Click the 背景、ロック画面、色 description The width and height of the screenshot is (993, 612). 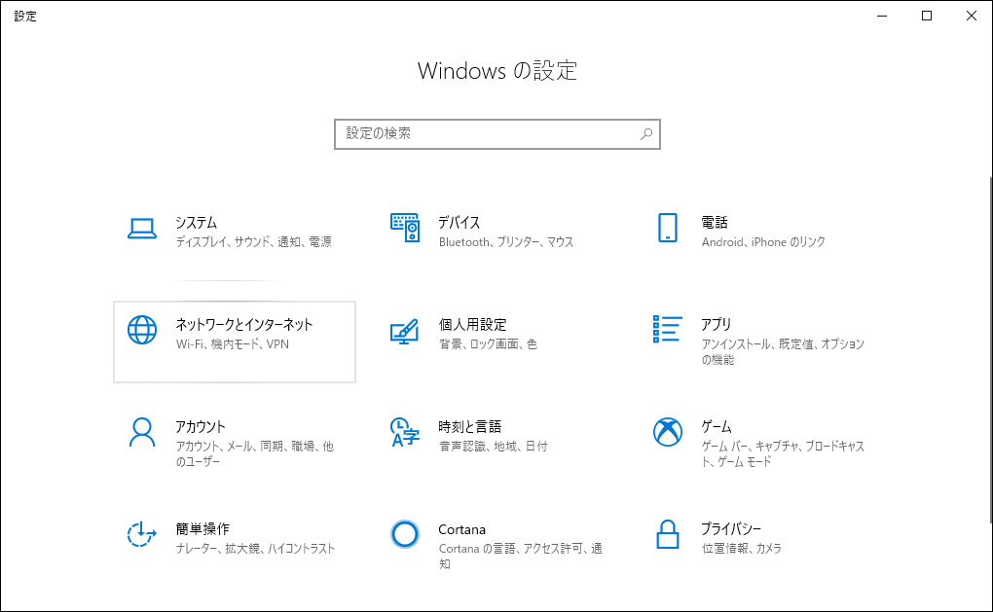click(x=488, y=344)
